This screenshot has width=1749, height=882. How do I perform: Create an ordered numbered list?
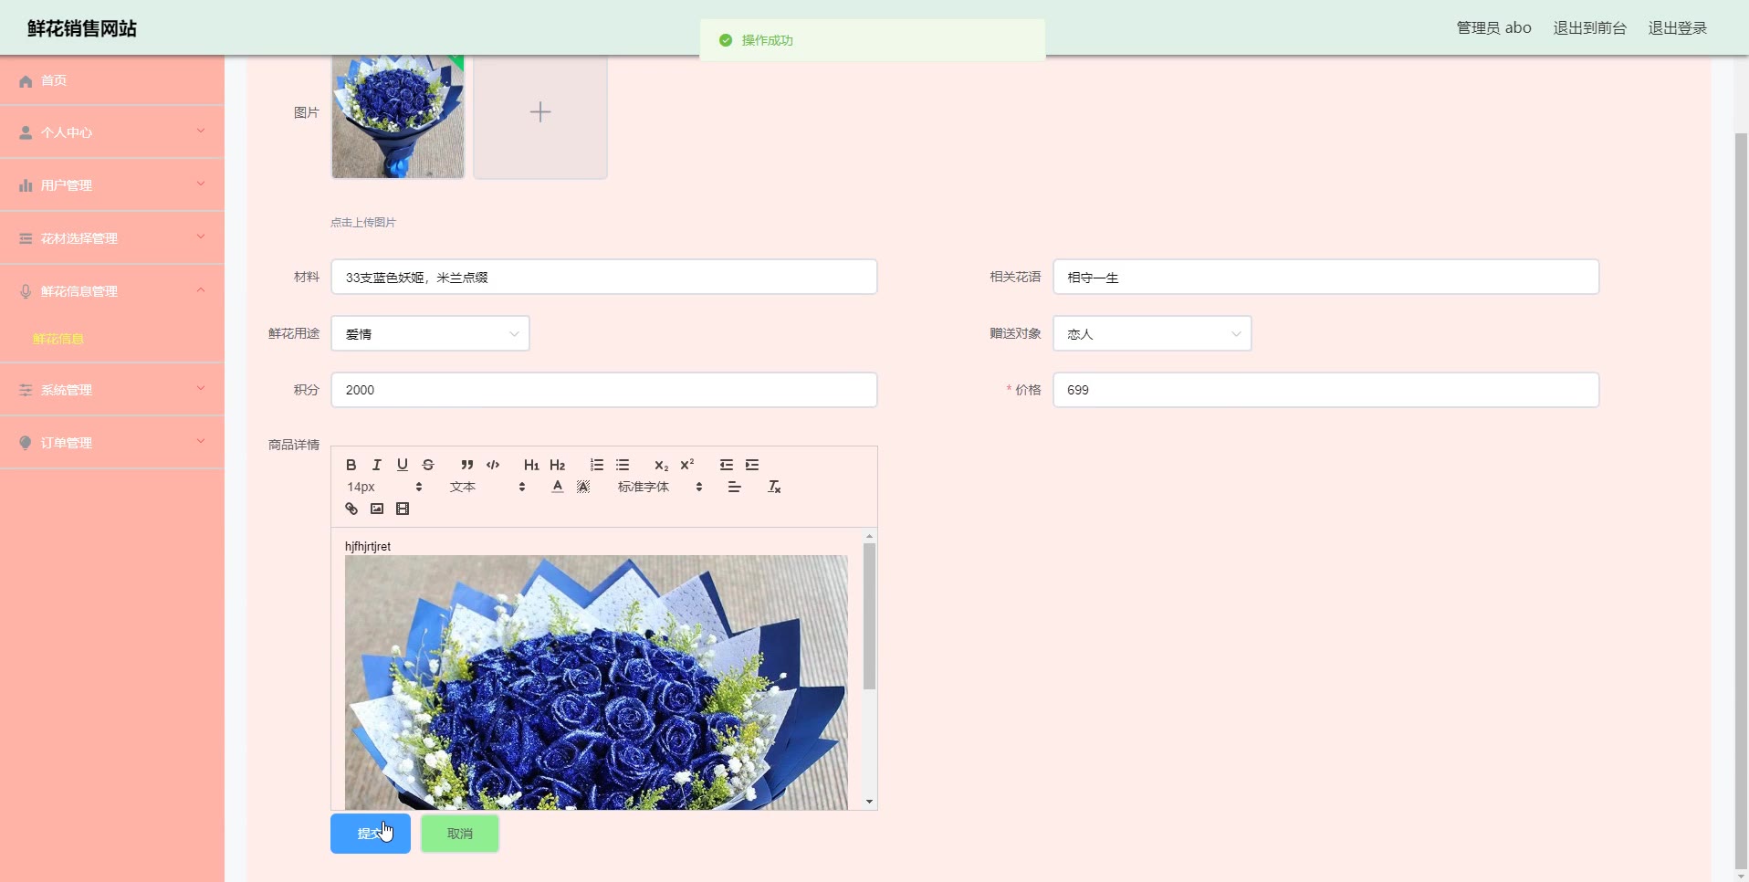tap(597, 465)
